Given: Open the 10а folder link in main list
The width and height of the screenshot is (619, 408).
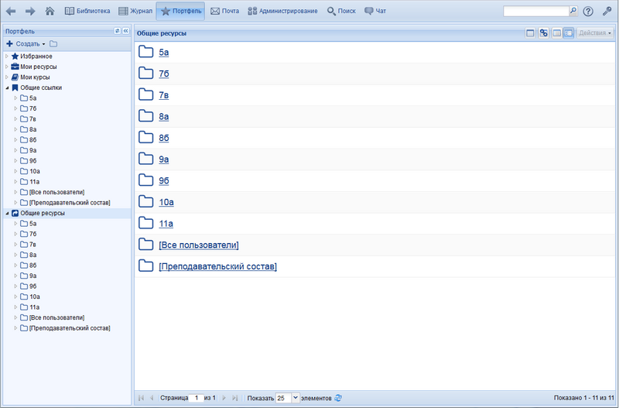Looking at the screenshot, I should tap(166, 202).
